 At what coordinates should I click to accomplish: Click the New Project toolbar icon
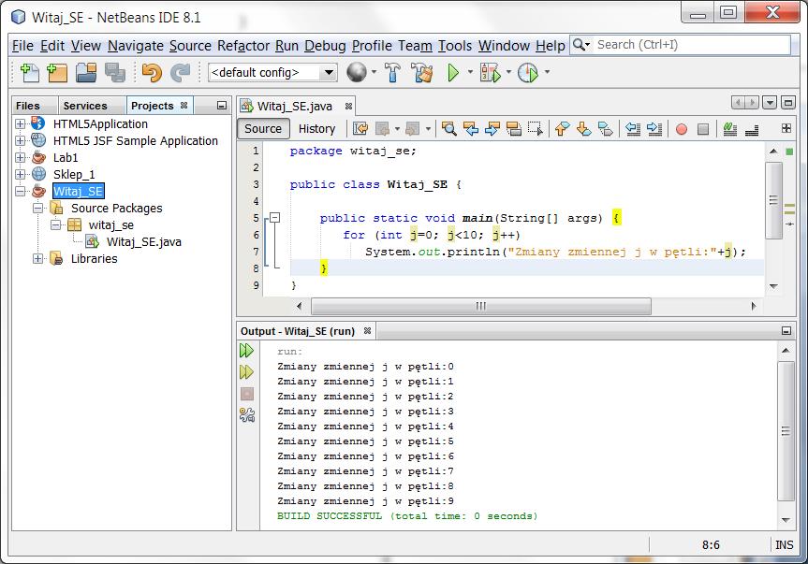pyautogui.click(x=57, y=73)
